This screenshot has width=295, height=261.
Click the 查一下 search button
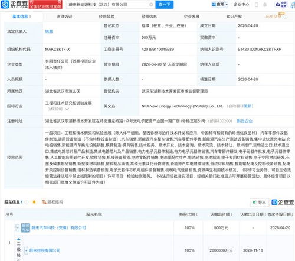point(165,5)
